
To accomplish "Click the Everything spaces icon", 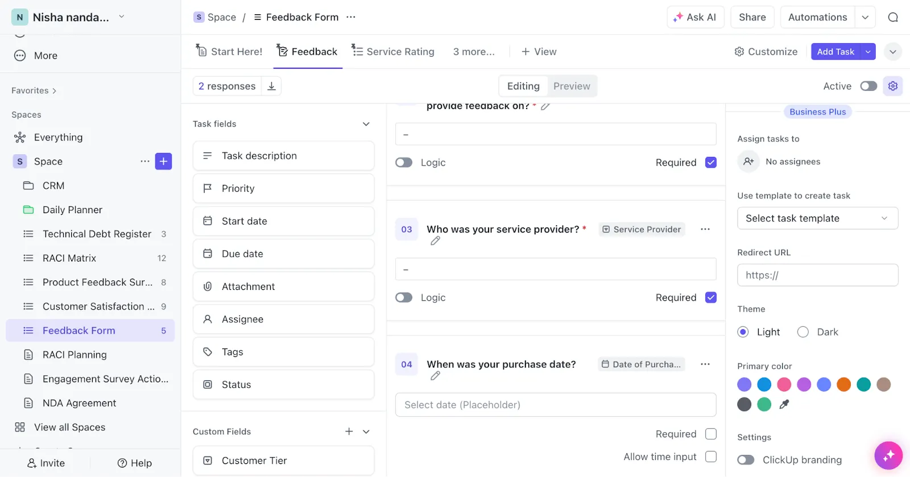I will click(20, 137).
